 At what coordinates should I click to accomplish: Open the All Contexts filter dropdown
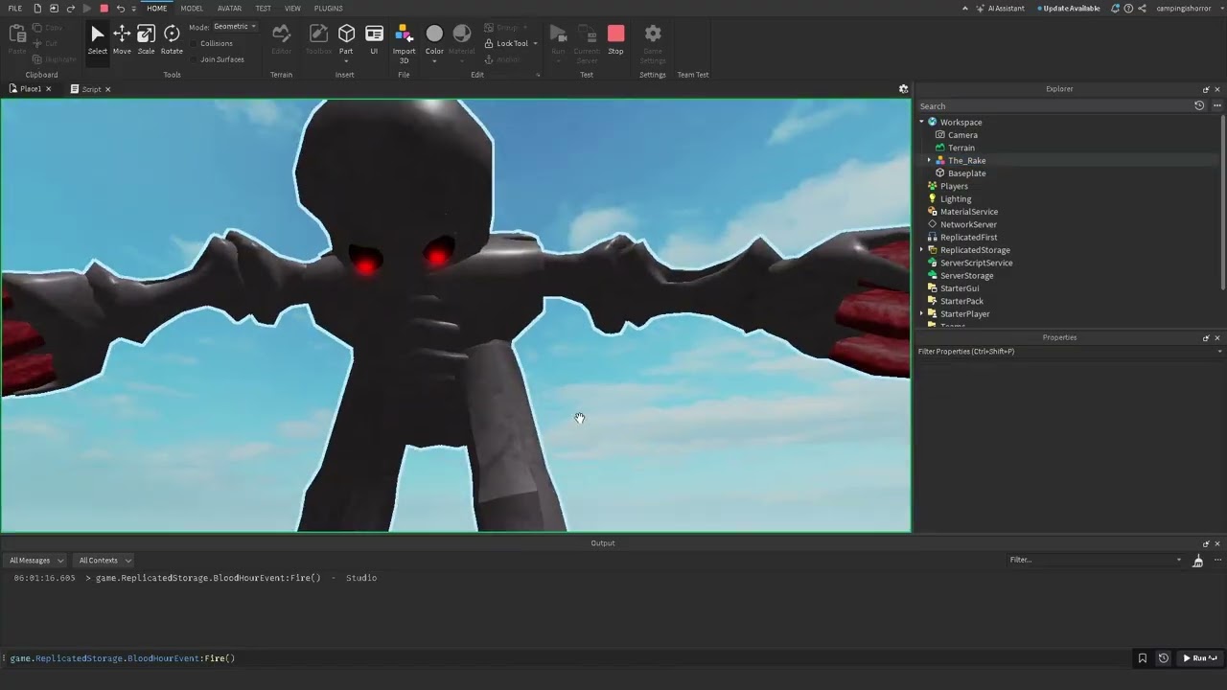coord(104,561)
